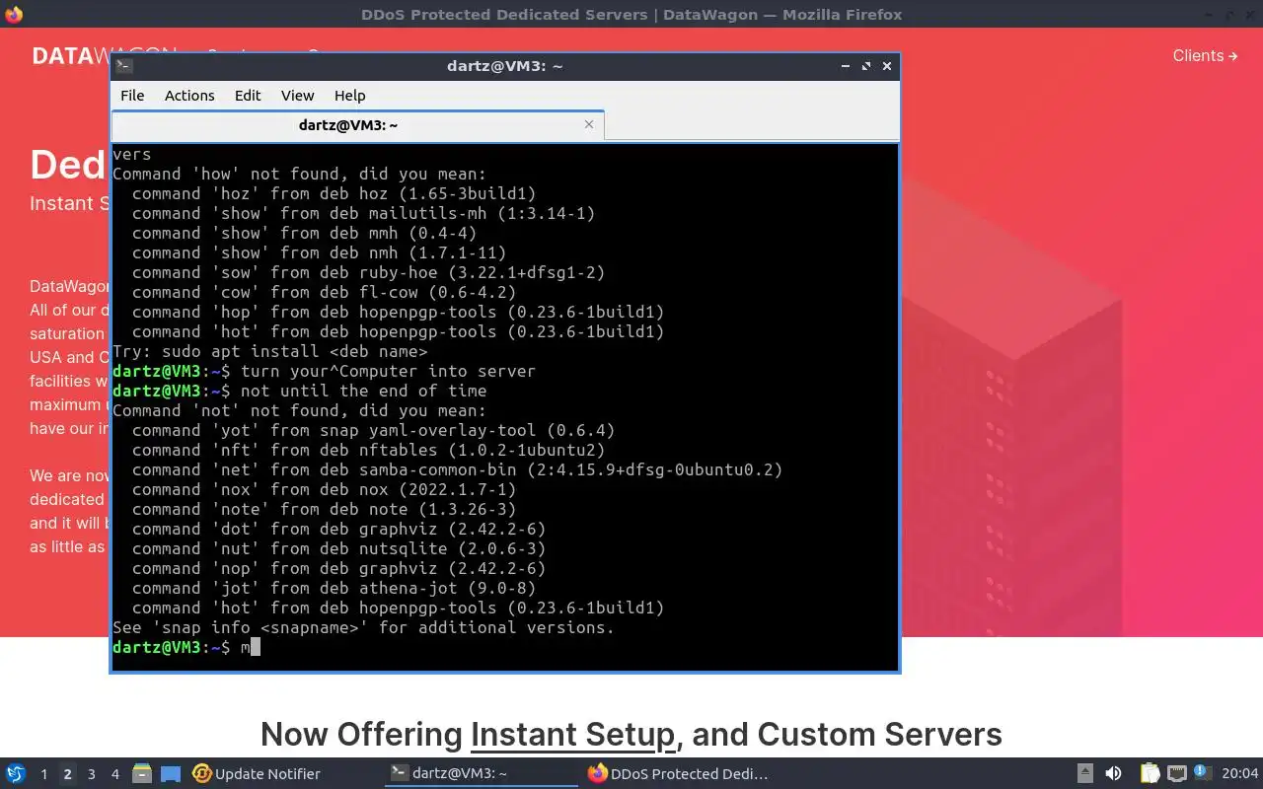Screen dimensions: 1263x789
Task: Select the dartz@VM3 terminal taskbar entry
Action: pos(482,774)
